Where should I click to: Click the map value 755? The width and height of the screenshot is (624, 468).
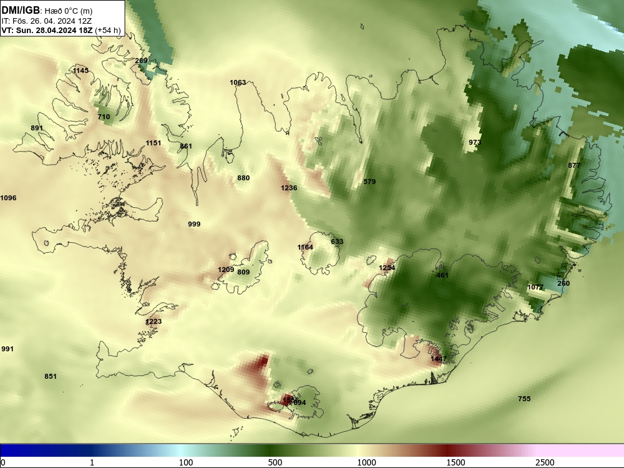click(525, 398)
